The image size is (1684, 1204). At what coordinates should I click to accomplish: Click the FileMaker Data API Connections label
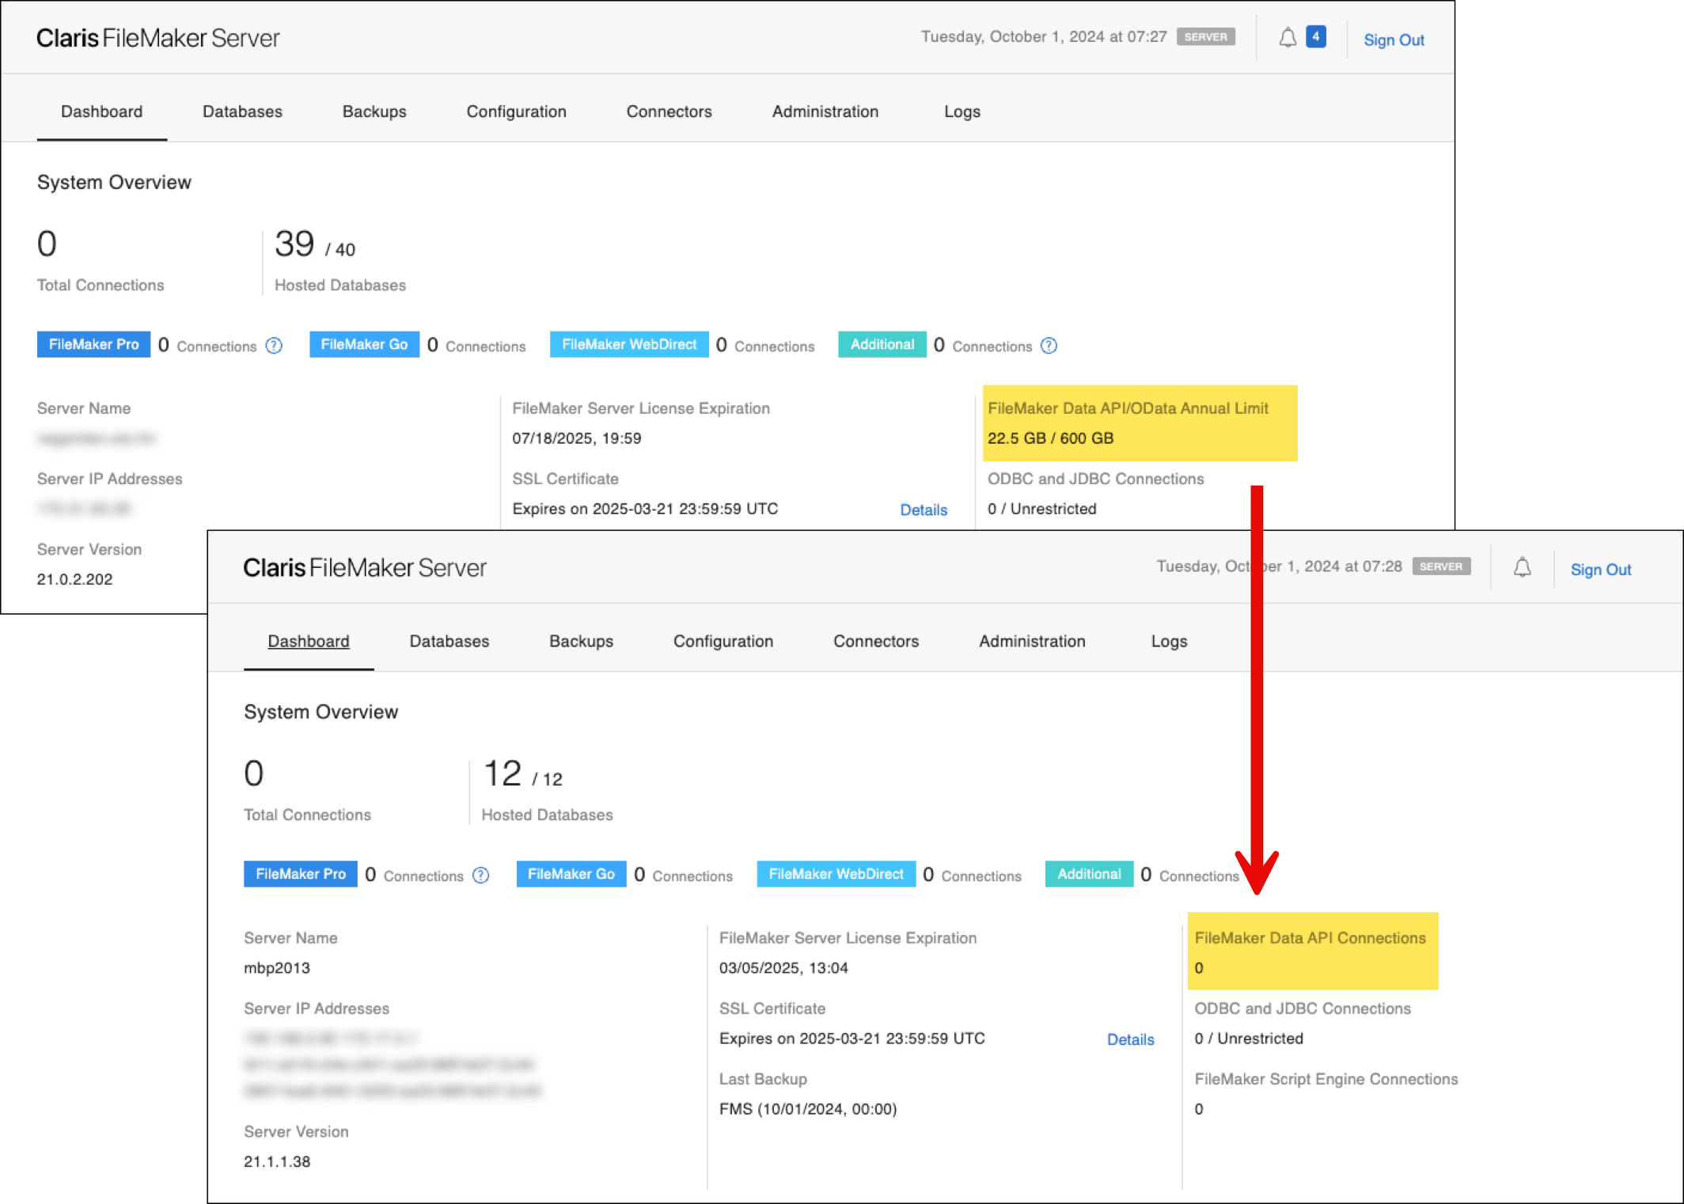[x=1310, y=938]
